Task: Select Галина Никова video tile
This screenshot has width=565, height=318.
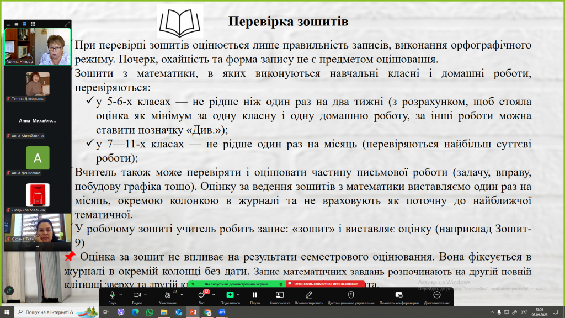Action: (38, 46)
